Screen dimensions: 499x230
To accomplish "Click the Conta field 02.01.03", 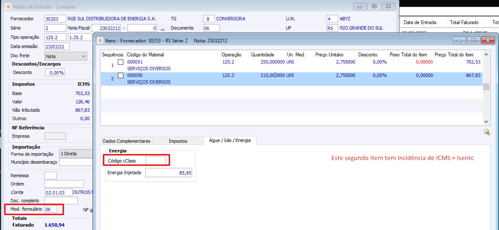I will coord(59,192).
